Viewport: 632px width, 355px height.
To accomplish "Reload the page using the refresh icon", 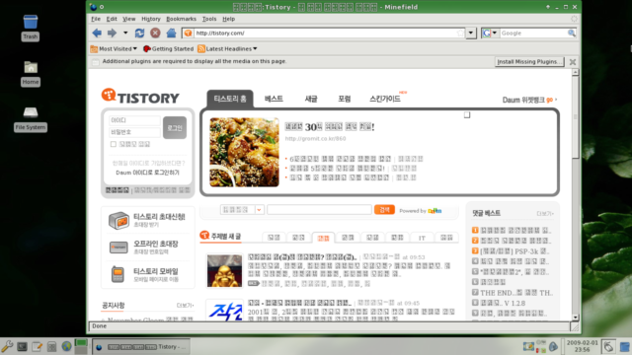I will [x=139, y=33].
